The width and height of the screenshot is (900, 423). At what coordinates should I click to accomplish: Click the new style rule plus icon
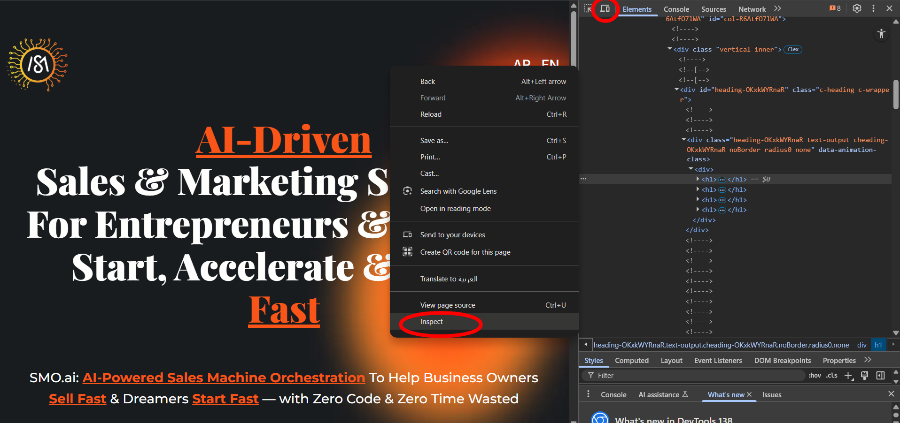(x=848, y=376)
